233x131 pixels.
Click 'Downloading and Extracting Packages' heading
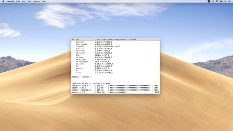click(91, 83)
